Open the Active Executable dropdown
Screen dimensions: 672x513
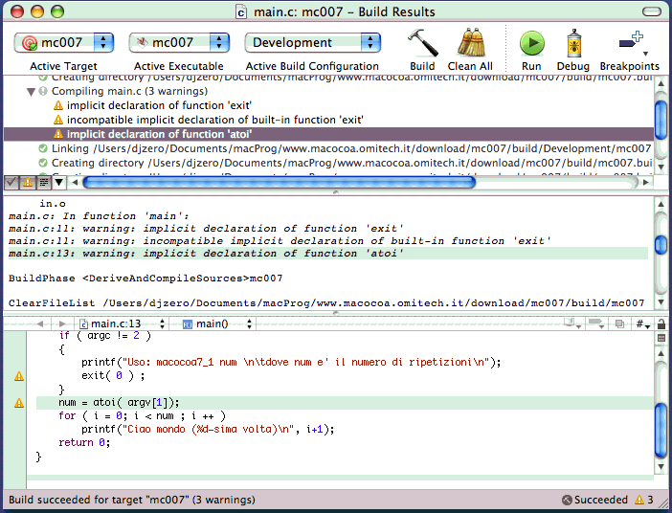click(x=180, y=43)
